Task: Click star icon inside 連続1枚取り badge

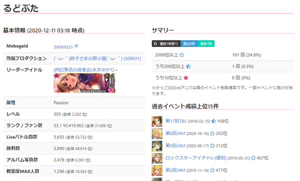Action: tap(155, 43)
